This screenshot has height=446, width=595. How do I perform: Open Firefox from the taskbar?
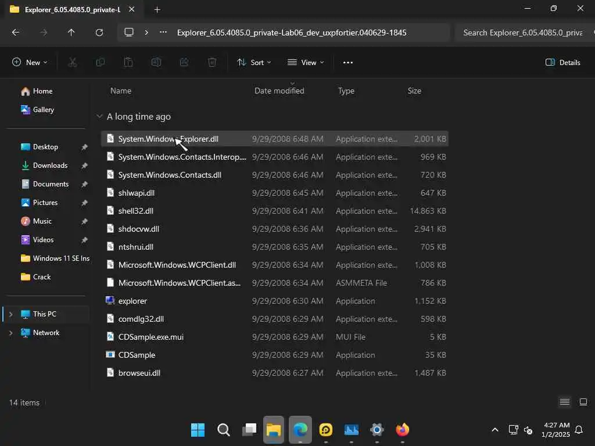coord(402,430)
